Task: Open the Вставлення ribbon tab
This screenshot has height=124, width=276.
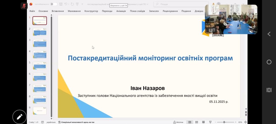Action: [x=58, y=11]
